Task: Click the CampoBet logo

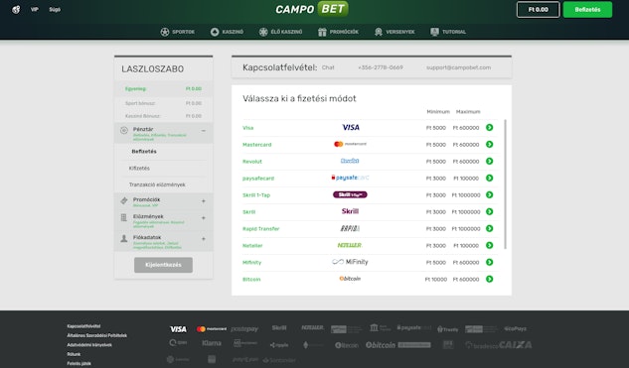Action: coord(312,9)
